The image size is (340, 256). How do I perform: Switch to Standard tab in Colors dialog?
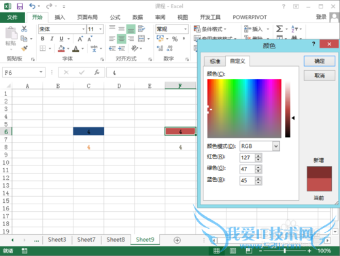[x=215, y=61]
